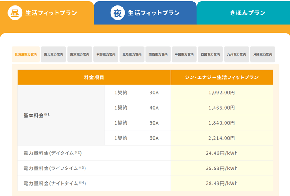Click the 1,466.00円 price
290x196 pixels.
pyautogui.click(x=222, y=108)
